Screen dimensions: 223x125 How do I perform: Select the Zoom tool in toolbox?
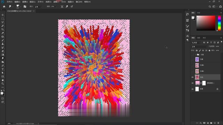(2, 84)
